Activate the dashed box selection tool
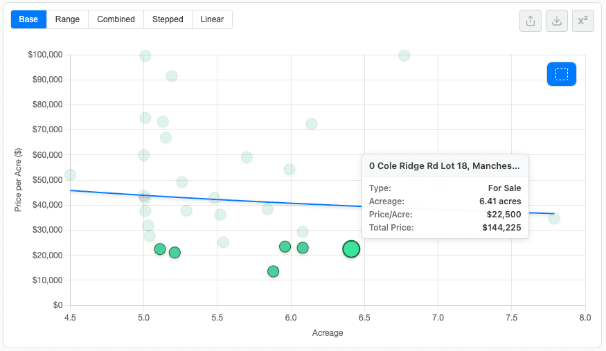The image size is (606, 351). [x=561, y=74]
